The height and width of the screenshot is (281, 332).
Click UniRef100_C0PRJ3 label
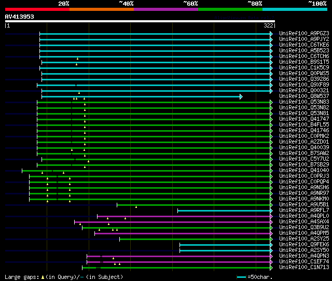click(x=304, y=176)
